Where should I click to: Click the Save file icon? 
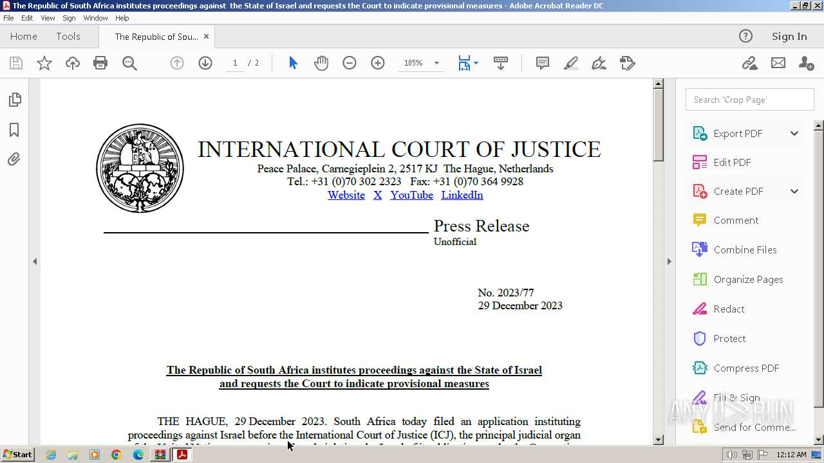pos(16,63)
